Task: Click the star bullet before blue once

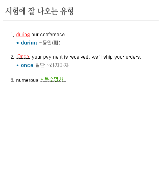Action: tap(18, 65)
